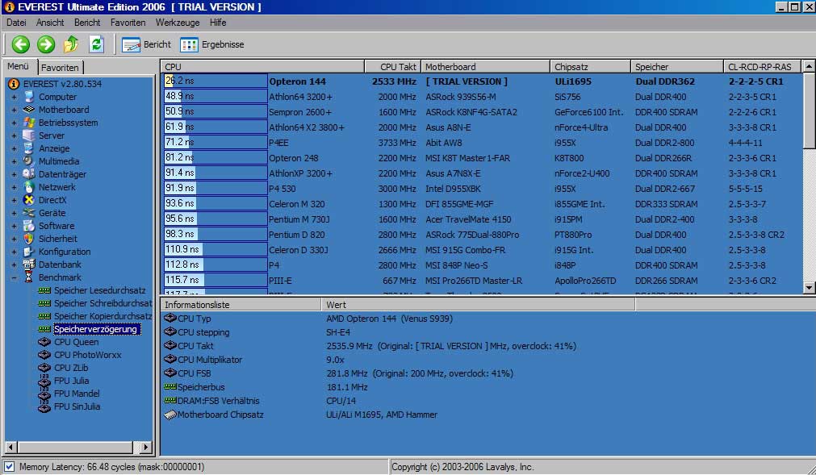Click the Wert column header
This screenshot has width=816, height=475.
click(x=479, y=305)
